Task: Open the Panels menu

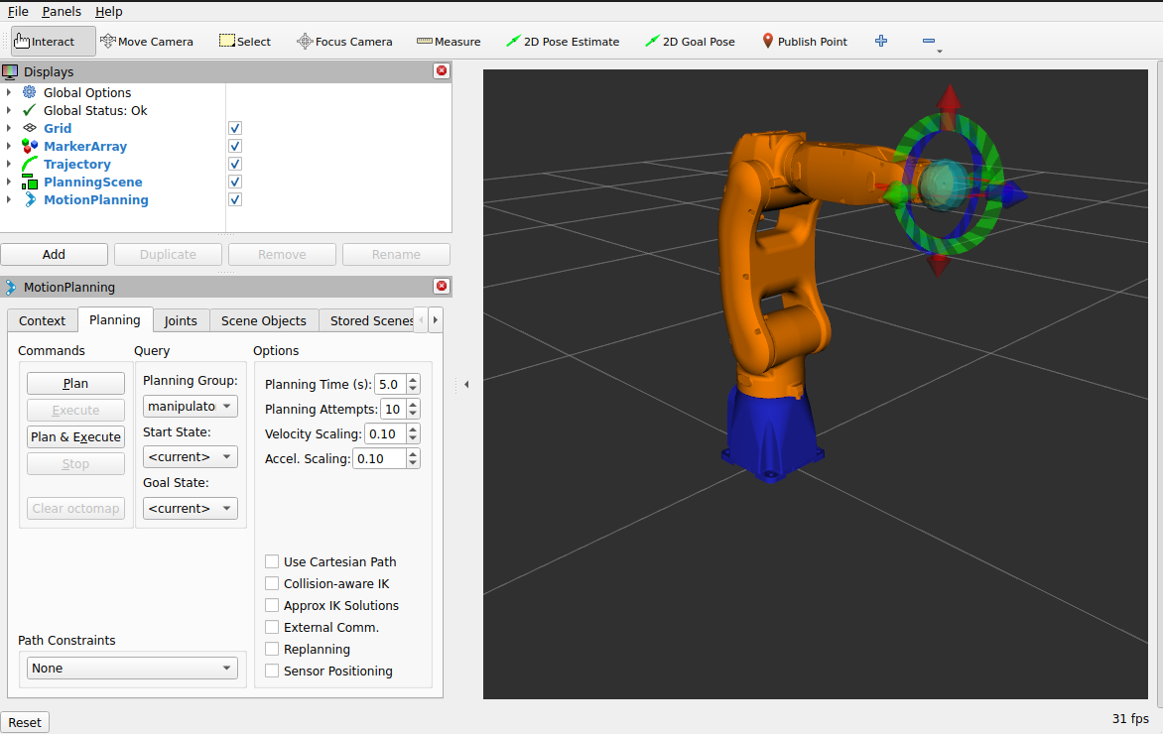Action: [x=62, y=11]
